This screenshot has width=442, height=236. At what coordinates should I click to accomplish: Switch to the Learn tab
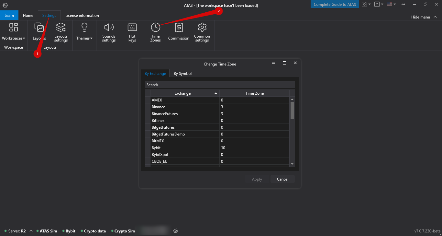(9, 15)
